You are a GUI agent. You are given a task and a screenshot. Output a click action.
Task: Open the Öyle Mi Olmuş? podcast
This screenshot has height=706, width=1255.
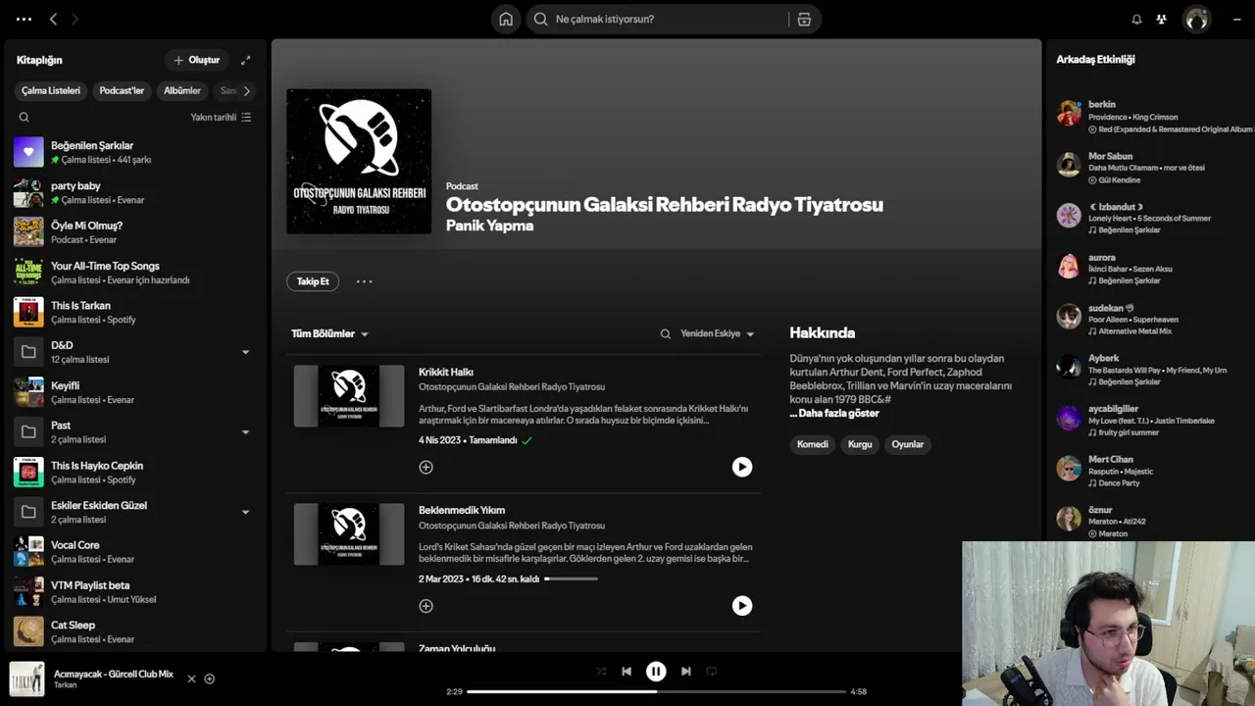pos(134,231)
